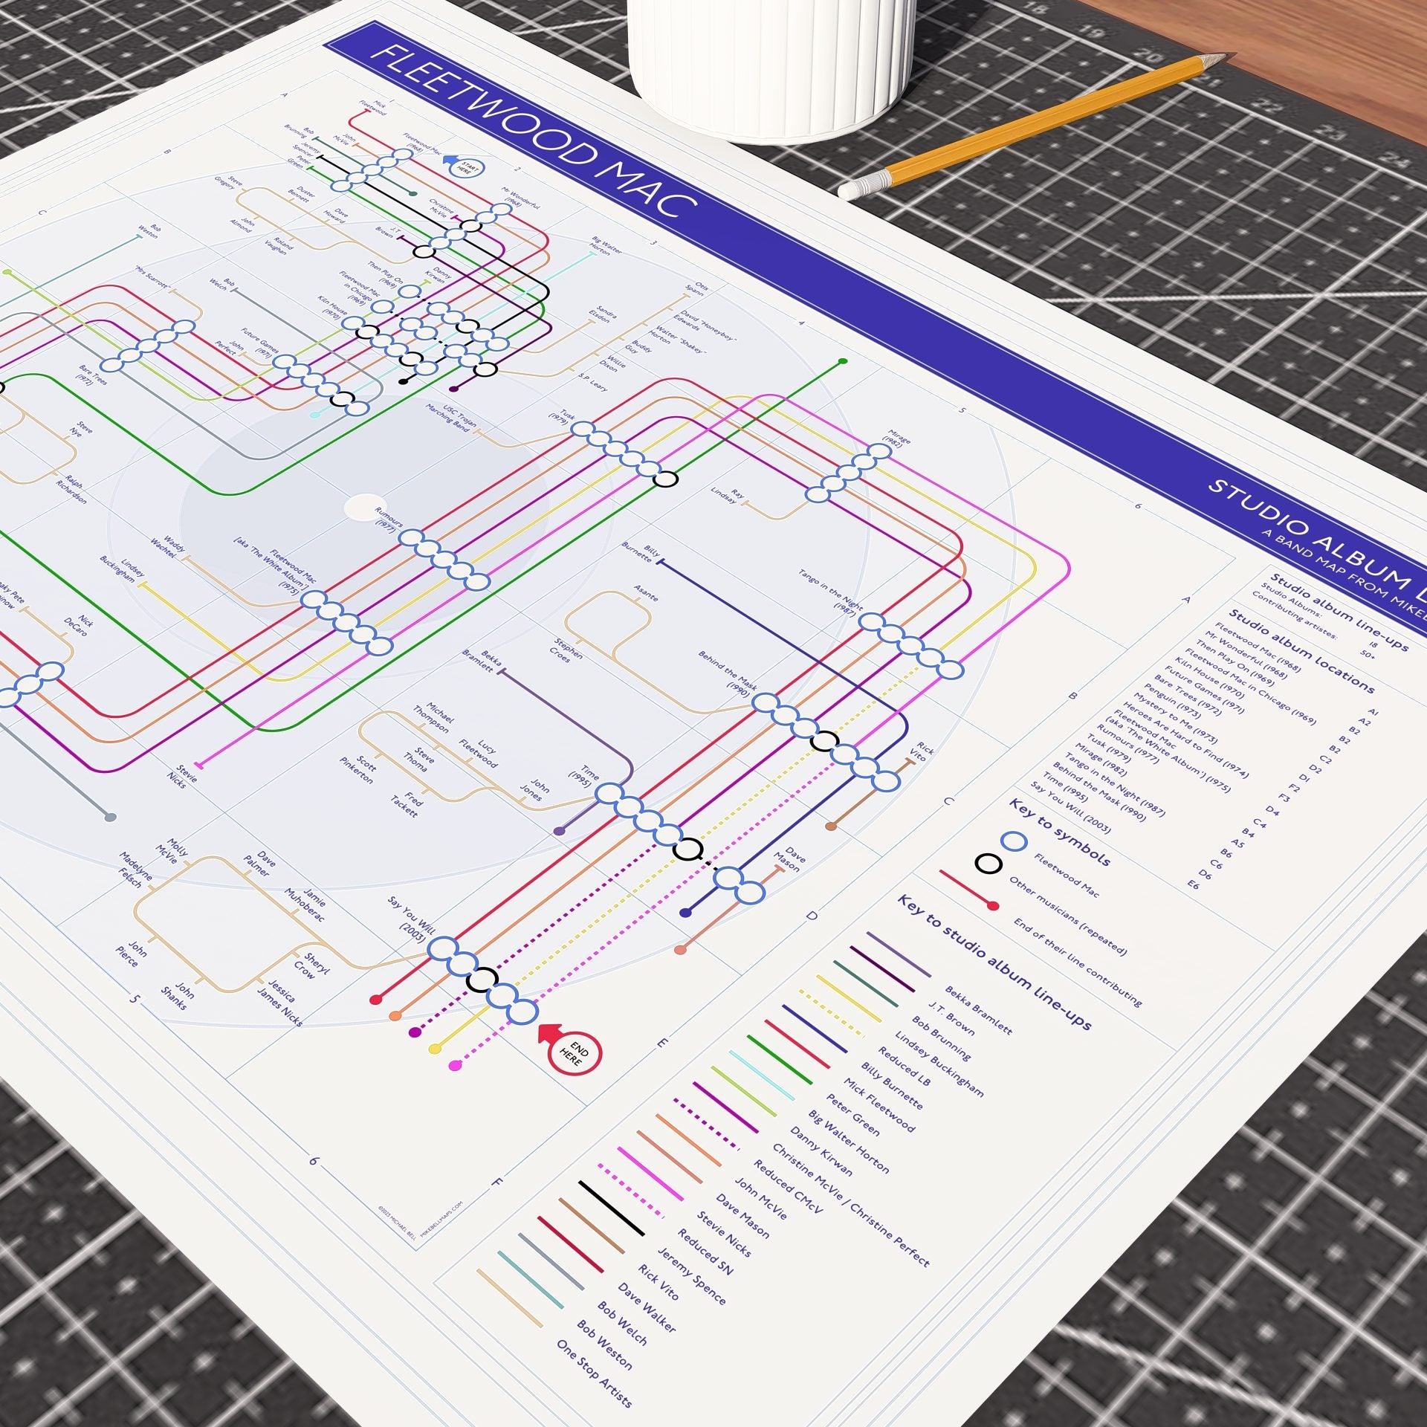Click the 'Asante' name on the map
This screenshot has width=1427, height=1427.
pos(646,592)
